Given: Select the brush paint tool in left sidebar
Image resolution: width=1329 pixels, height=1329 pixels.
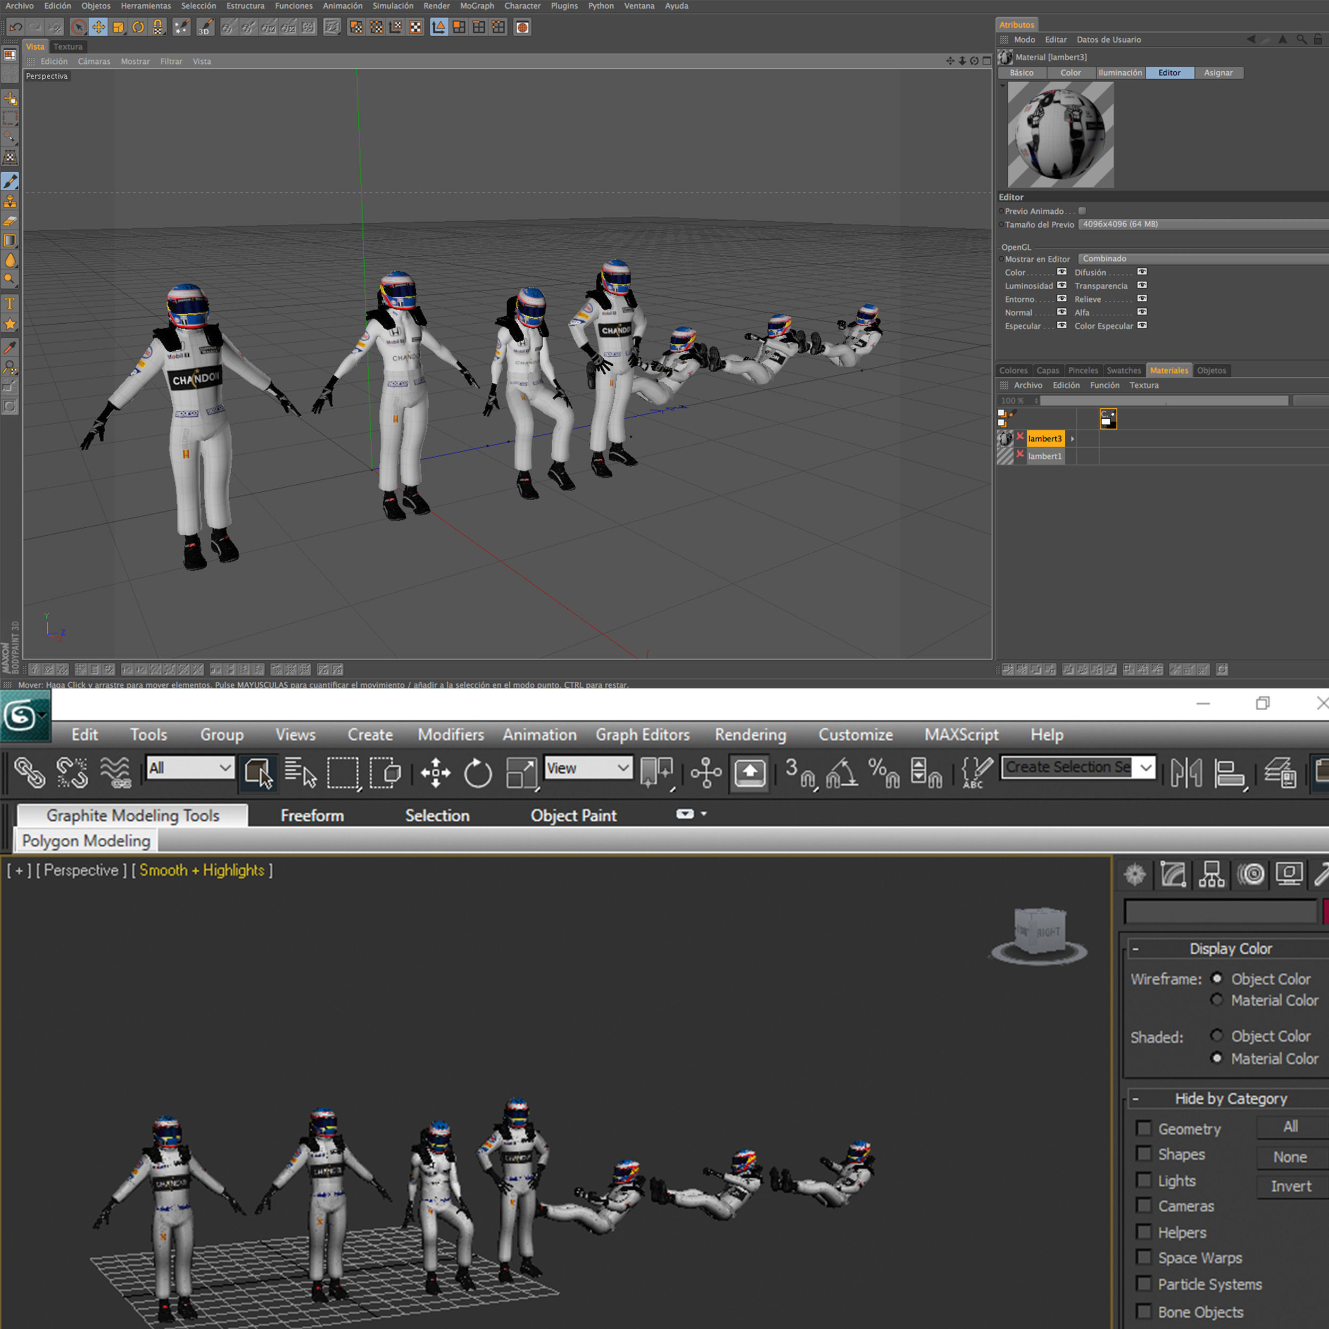Looking at the screenshot, I should pyautogui.click(x=10, y=181).
